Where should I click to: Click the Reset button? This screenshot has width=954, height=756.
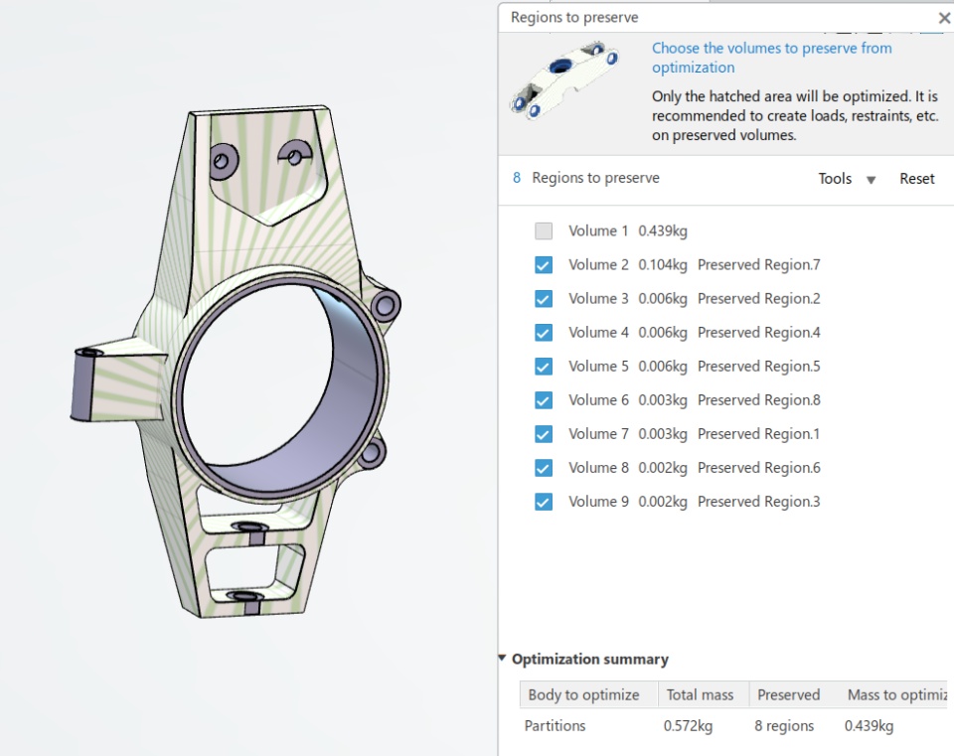pyautogui.click(x=916, y=179)
